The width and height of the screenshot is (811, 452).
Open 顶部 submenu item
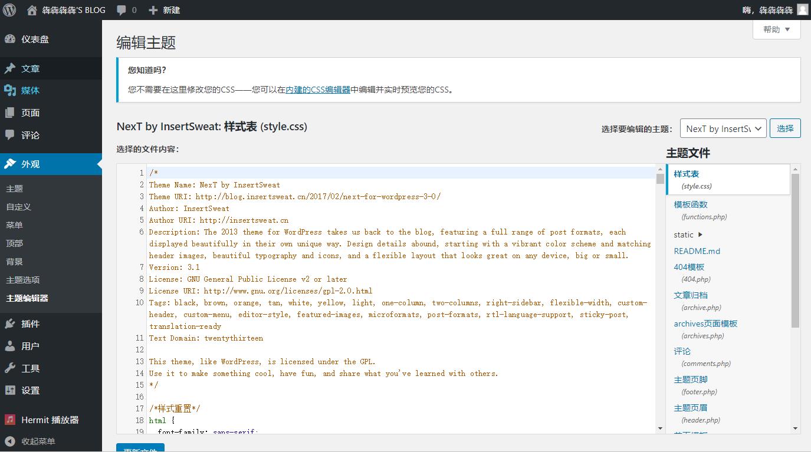tap(15, 243)
